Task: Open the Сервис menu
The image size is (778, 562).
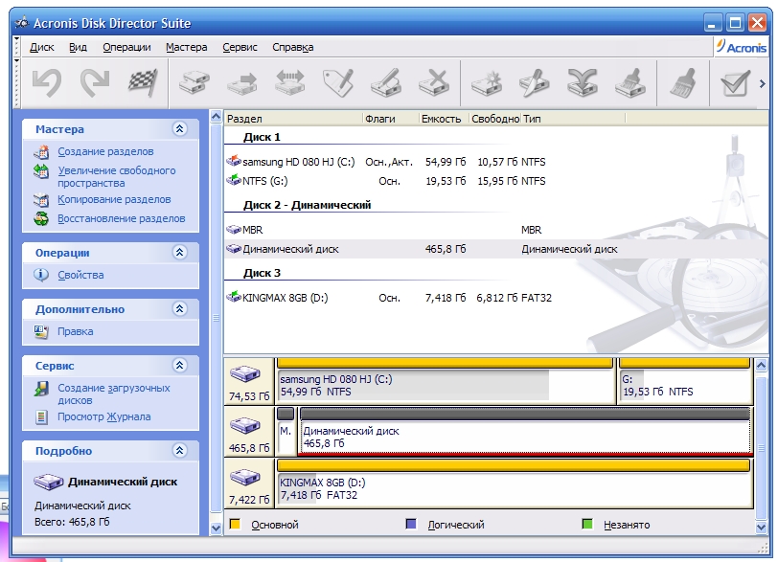Action: click(240, 47)
